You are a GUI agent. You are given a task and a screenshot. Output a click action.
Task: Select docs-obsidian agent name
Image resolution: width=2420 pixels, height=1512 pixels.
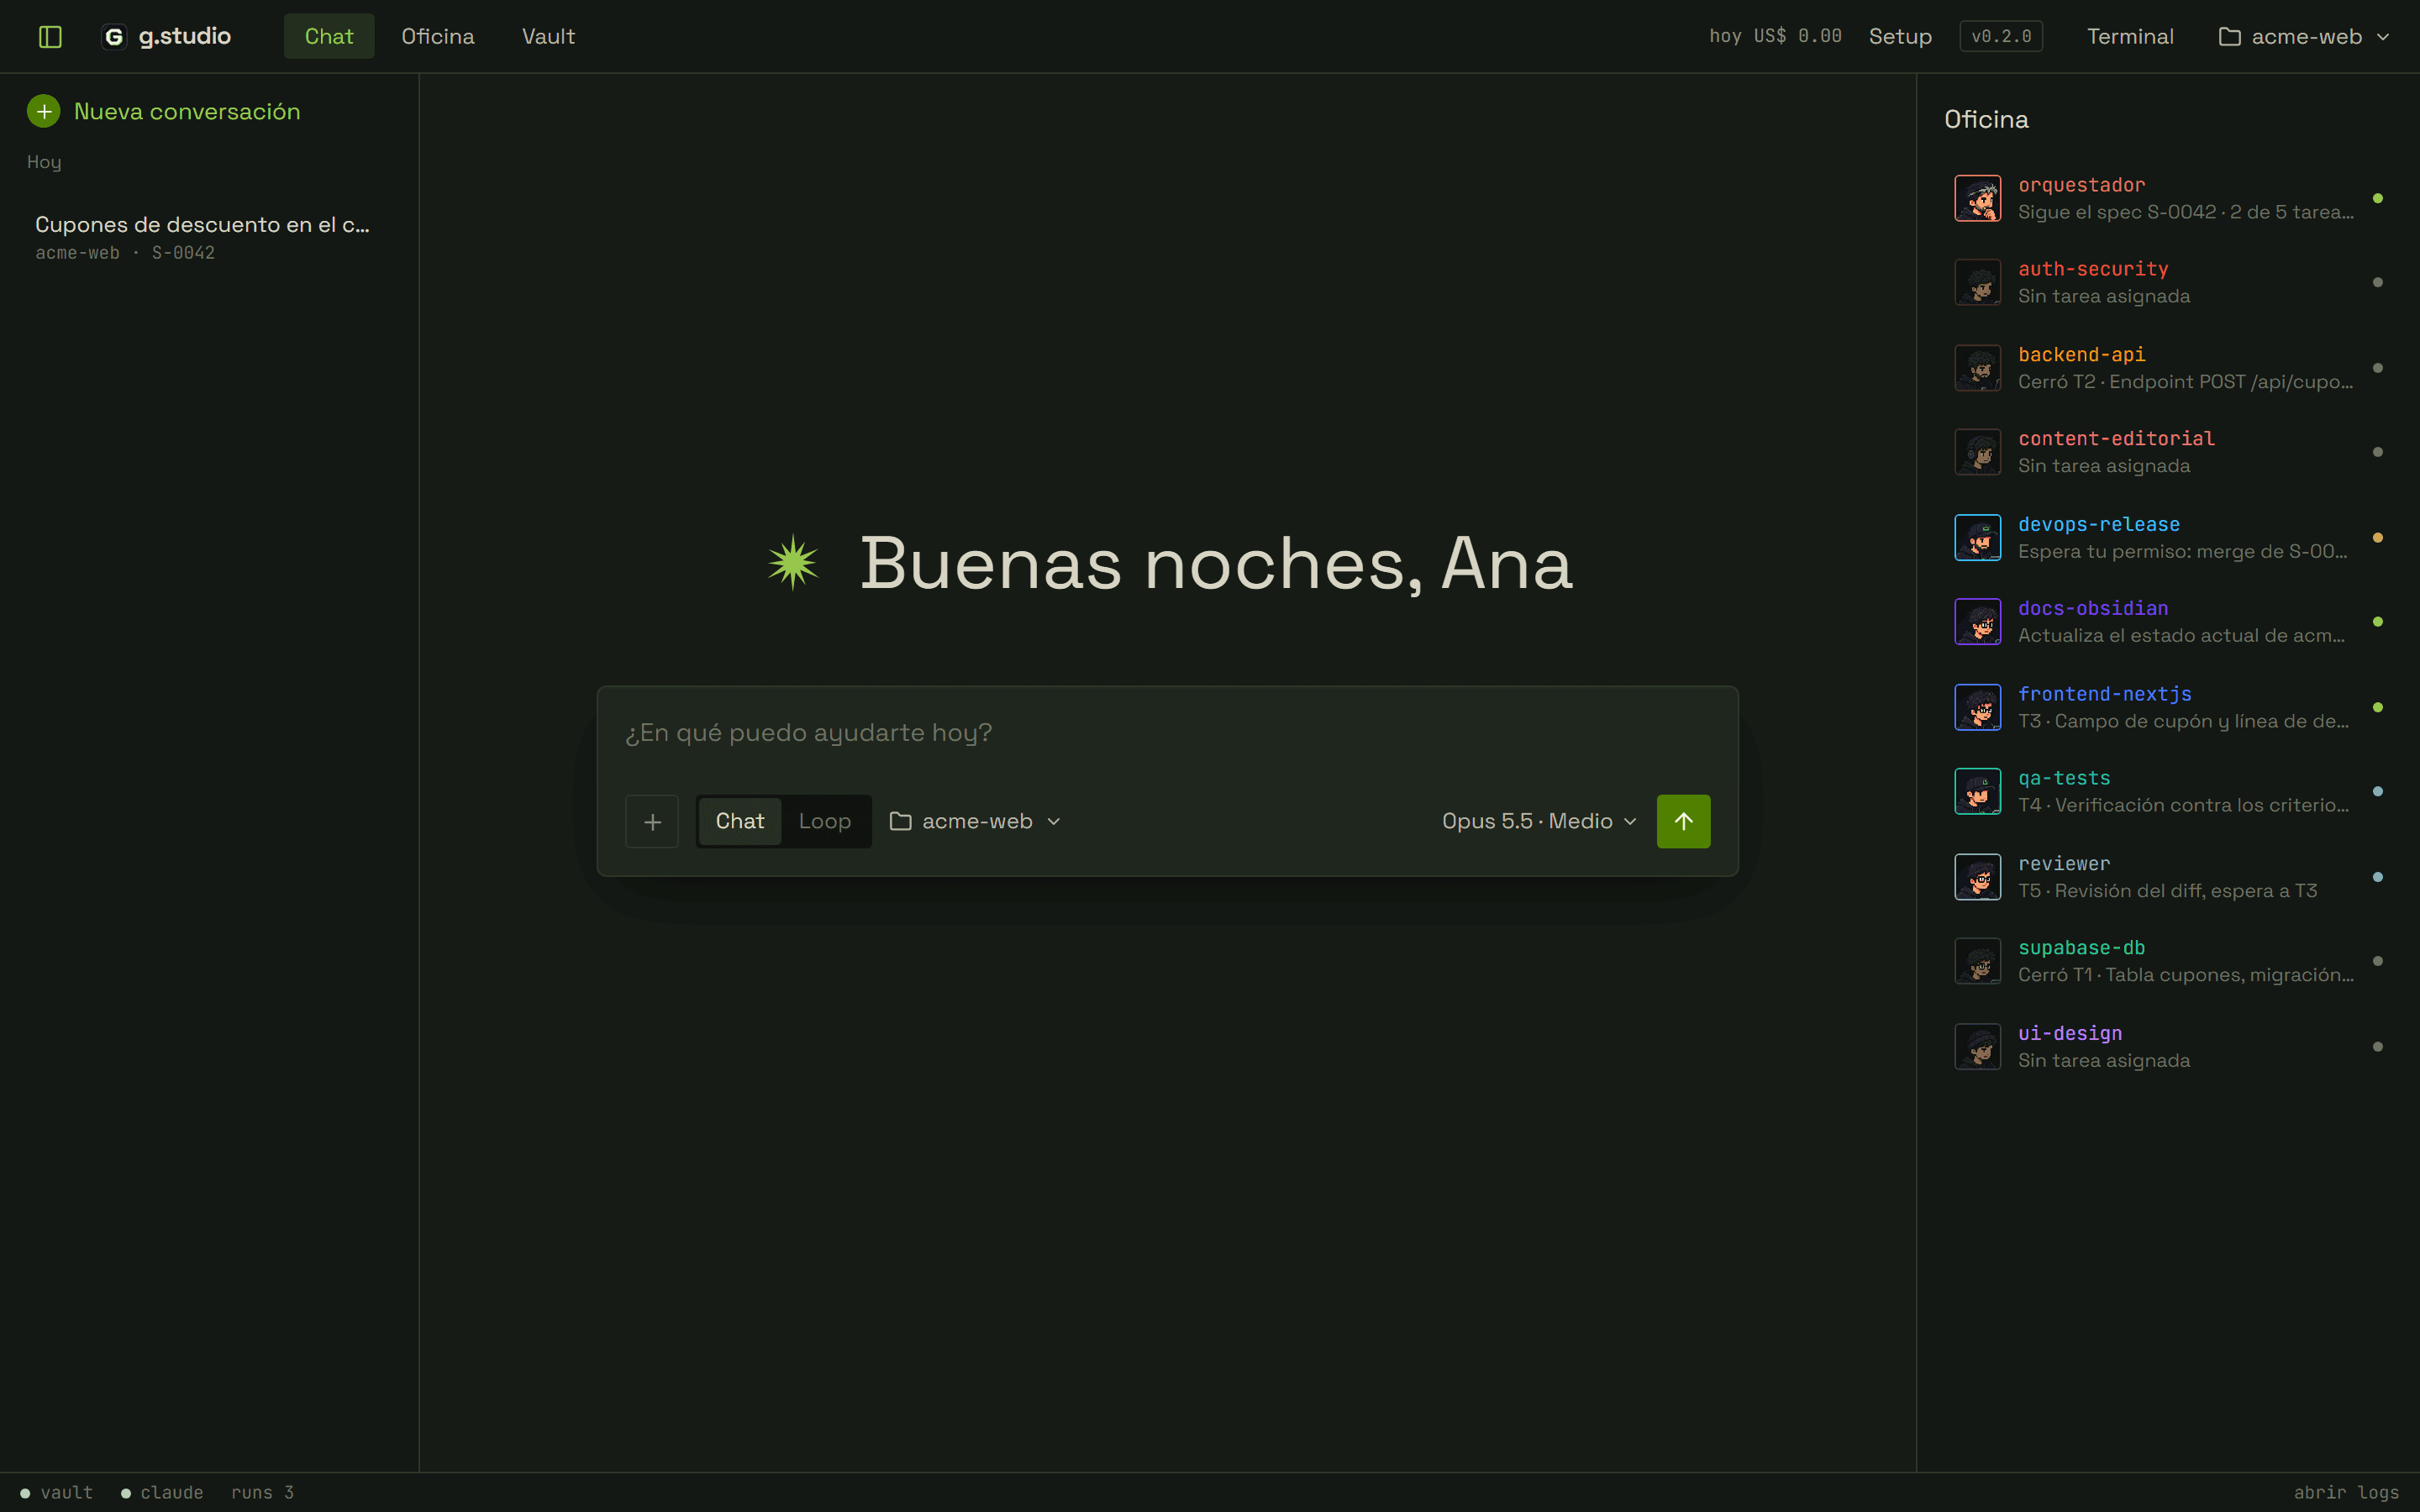(x=2093, y=609)
